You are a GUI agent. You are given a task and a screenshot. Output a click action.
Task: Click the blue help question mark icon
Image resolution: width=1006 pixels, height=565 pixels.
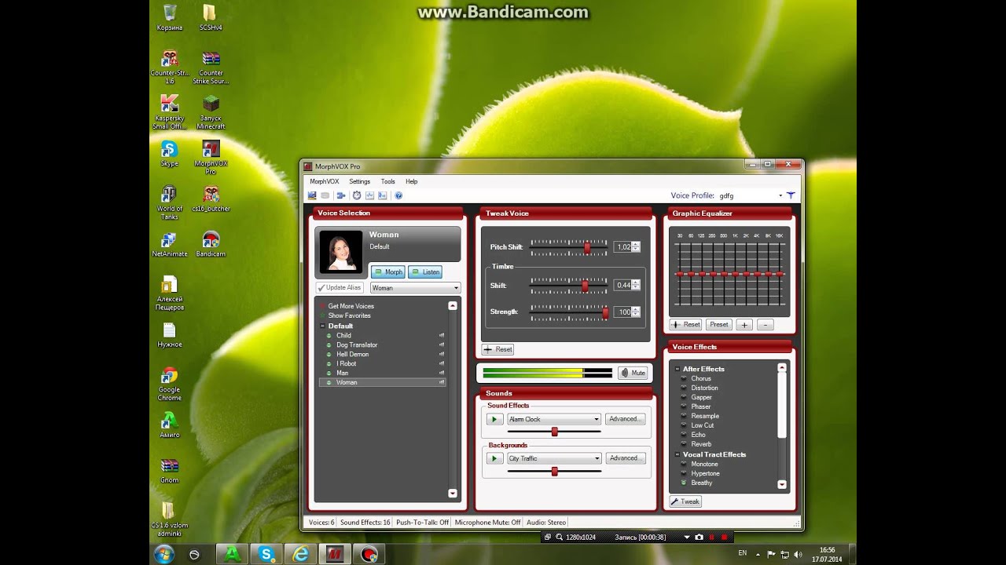coord(398,195)
